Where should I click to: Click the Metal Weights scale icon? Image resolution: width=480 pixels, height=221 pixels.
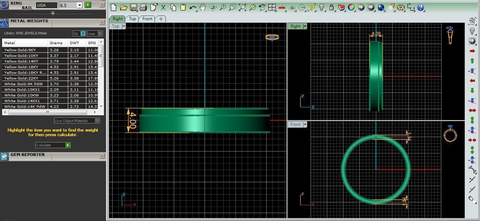point(4,23)
